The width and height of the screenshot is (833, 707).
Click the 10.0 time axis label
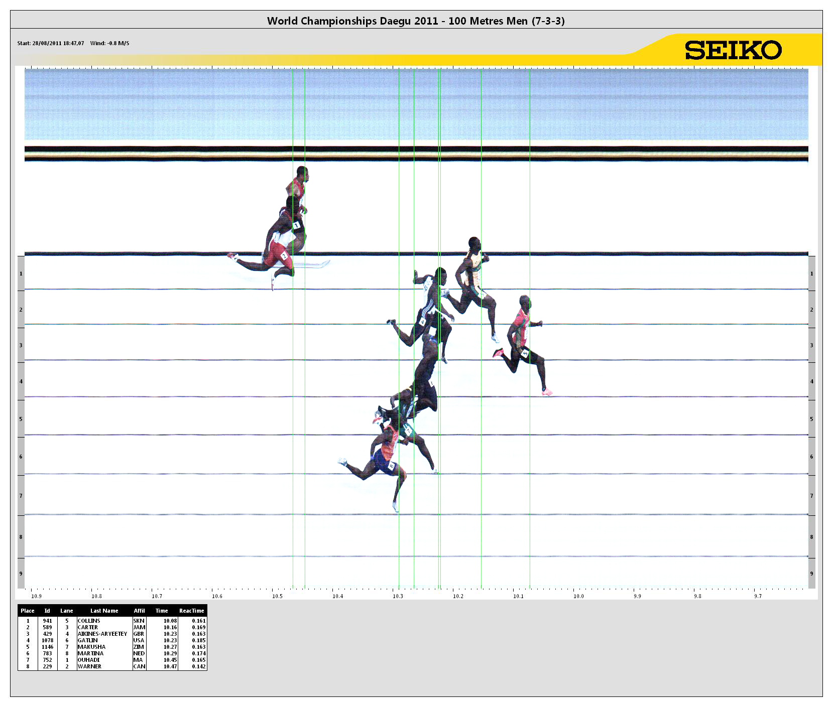coord(578,596)
